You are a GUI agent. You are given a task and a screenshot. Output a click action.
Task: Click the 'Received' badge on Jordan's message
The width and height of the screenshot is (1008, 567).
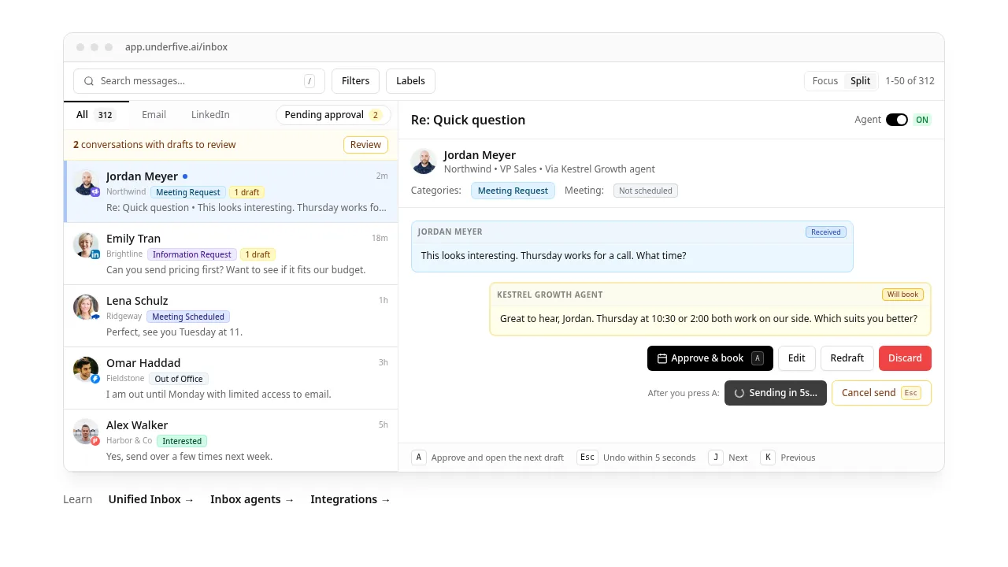tap(826, 232)
